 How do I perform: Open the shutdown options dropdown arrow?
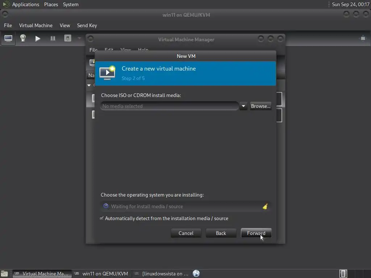pyautogui.click(x=79, y=38)
